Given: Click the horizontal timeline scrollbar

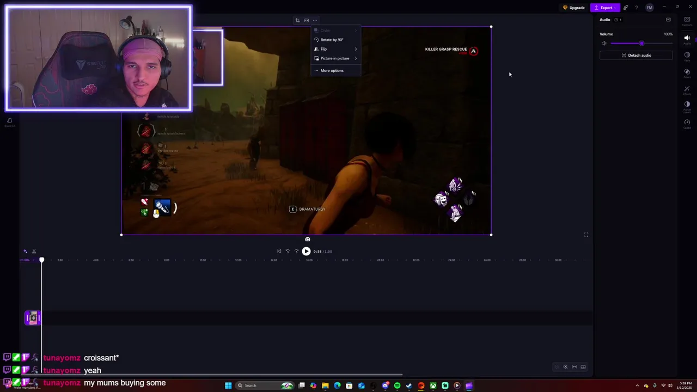Looking at the screenshot, I should click(212, 375).
